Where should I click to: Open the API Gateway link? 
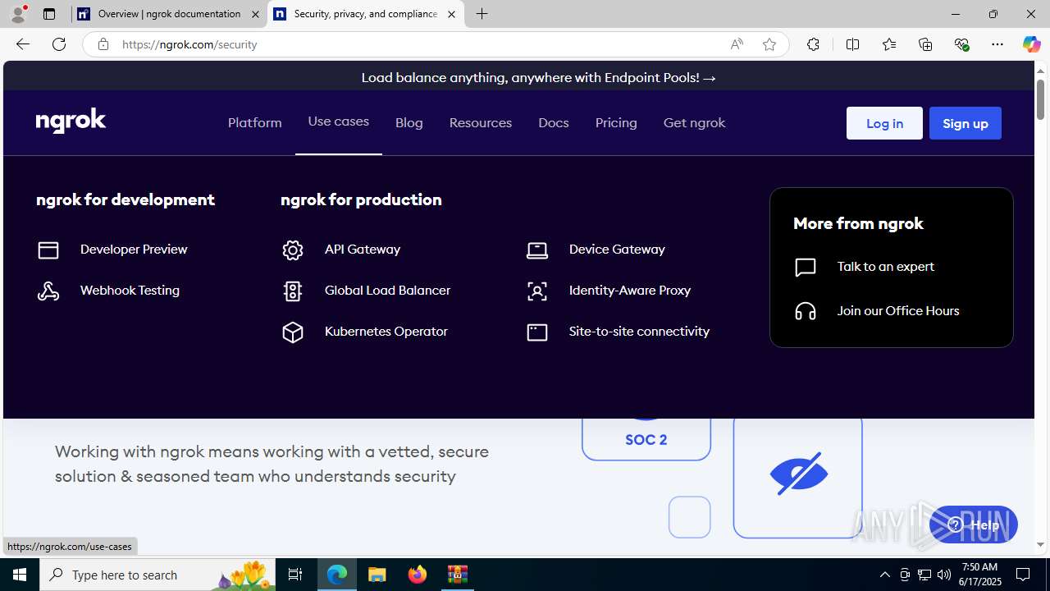[x=363, y=250]
